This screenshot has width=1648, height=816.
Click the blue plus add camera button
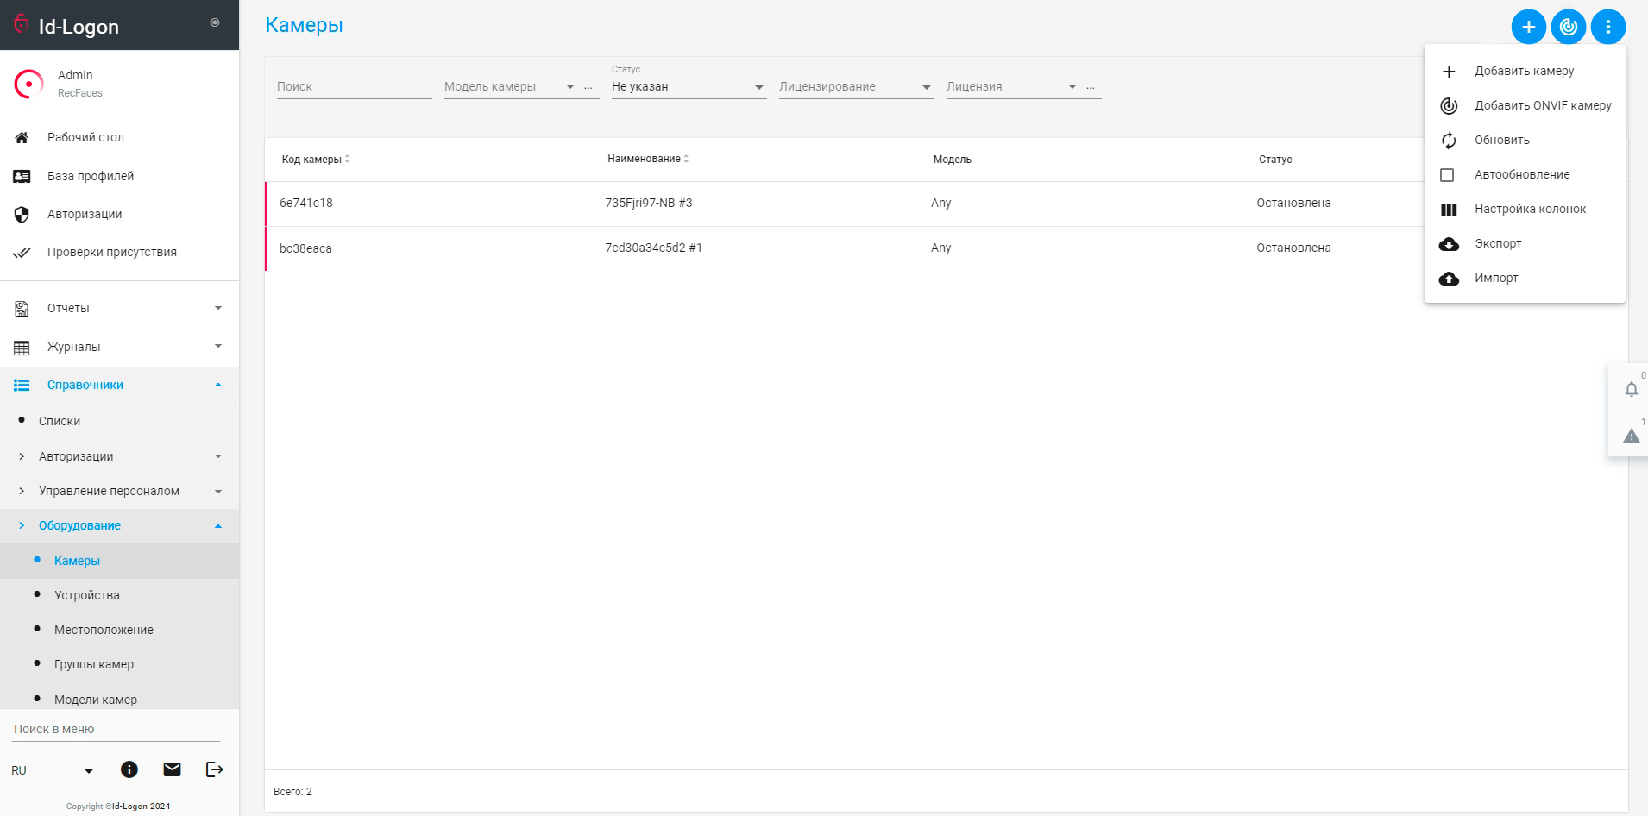tap(1528, 27)
